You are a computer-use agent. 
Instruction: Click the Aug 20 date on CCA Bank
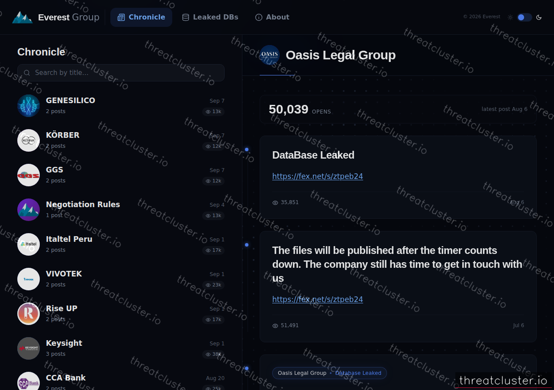[x=215, y=378]
